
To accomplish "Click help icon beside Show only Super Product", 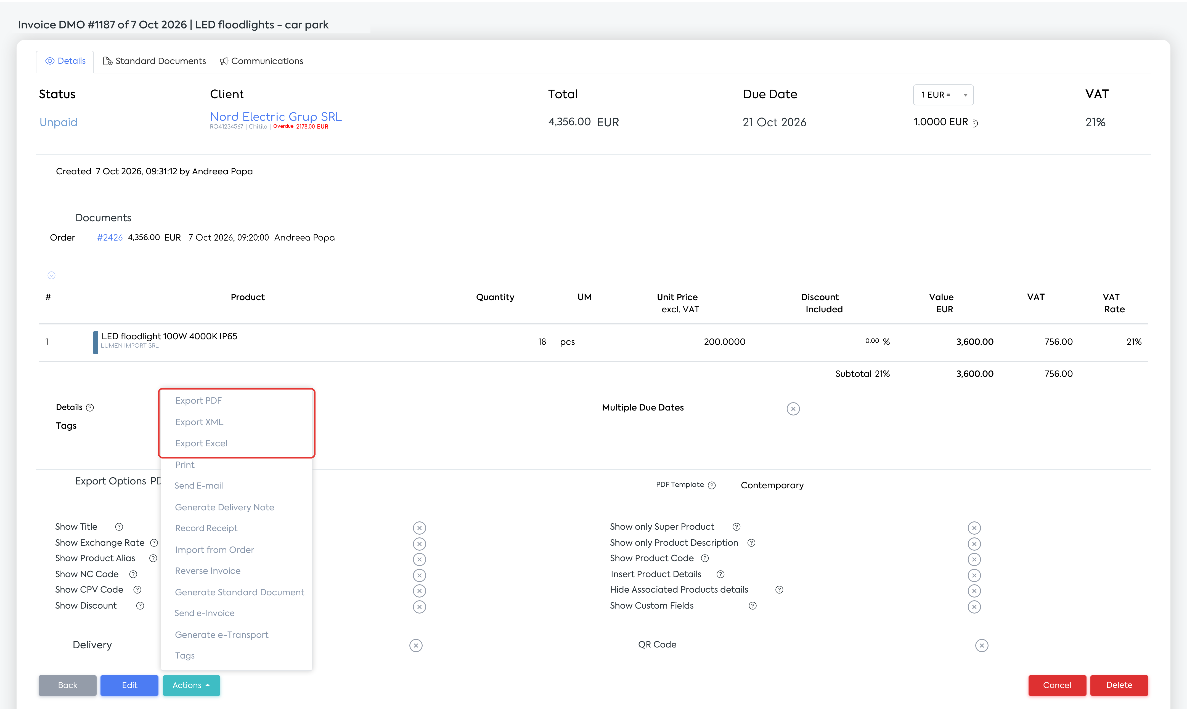I will point(737,526).
